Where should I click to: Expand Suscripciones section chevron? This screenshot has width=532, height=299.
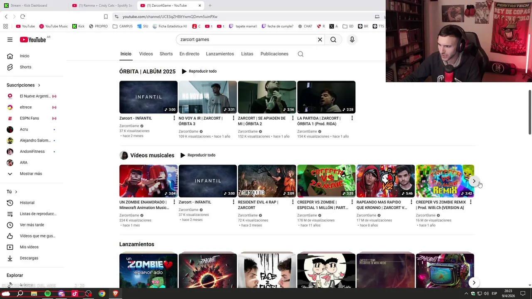(x=39, y=85)
